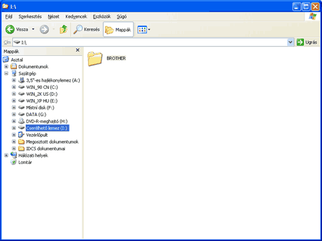Click Megosztott dokumentumok folder icon

[21, 141]
